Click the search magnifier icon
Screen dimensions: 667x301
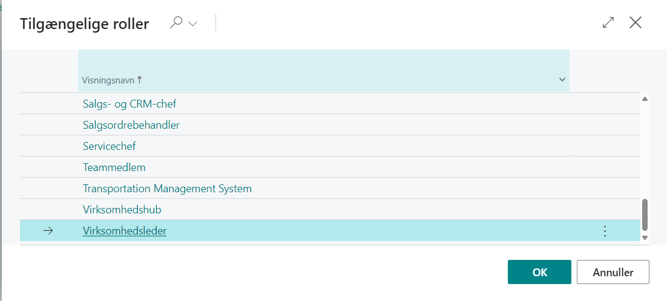click(x=176, y=23)
